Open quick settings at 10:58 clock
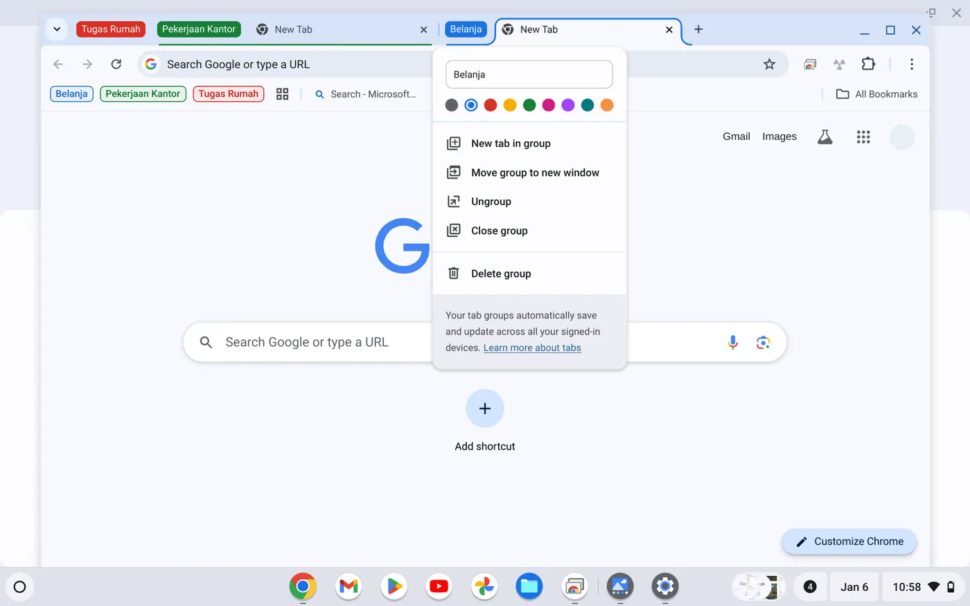The height and width of the screenshot is (606, 970). click(x=924, y=587)
